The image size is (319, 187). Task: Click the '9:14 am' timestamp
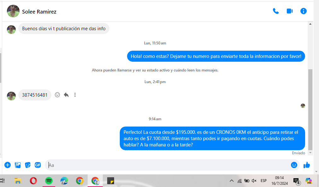click(x=155, y=119)
